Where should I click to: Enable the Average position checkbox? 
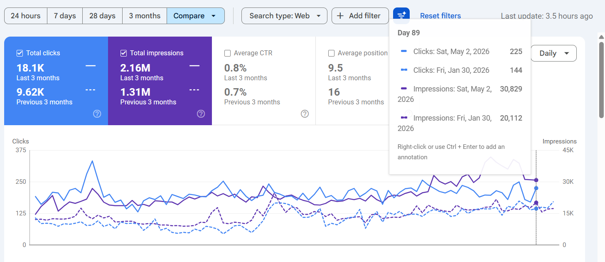(x=331, y=53)
